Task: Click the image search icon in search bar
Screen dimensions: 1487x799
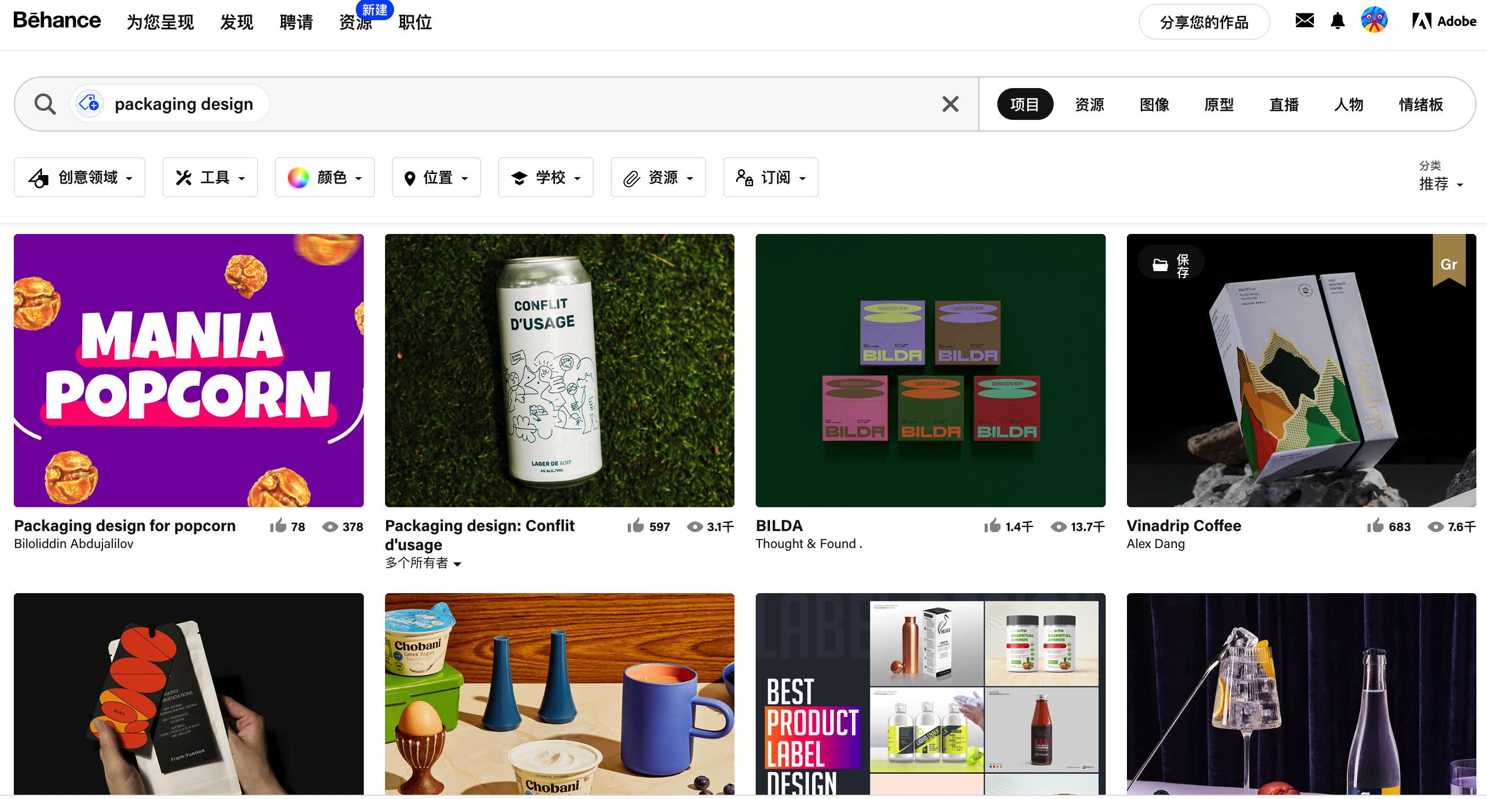Action: tap(89, 104)
